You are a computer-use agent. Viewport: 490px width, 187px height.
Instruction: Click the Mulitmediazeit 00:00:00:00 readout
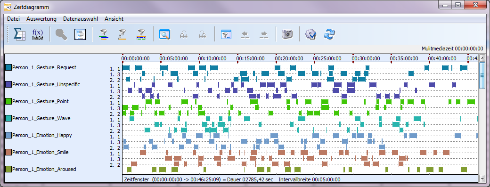click(x=452, y=49)
